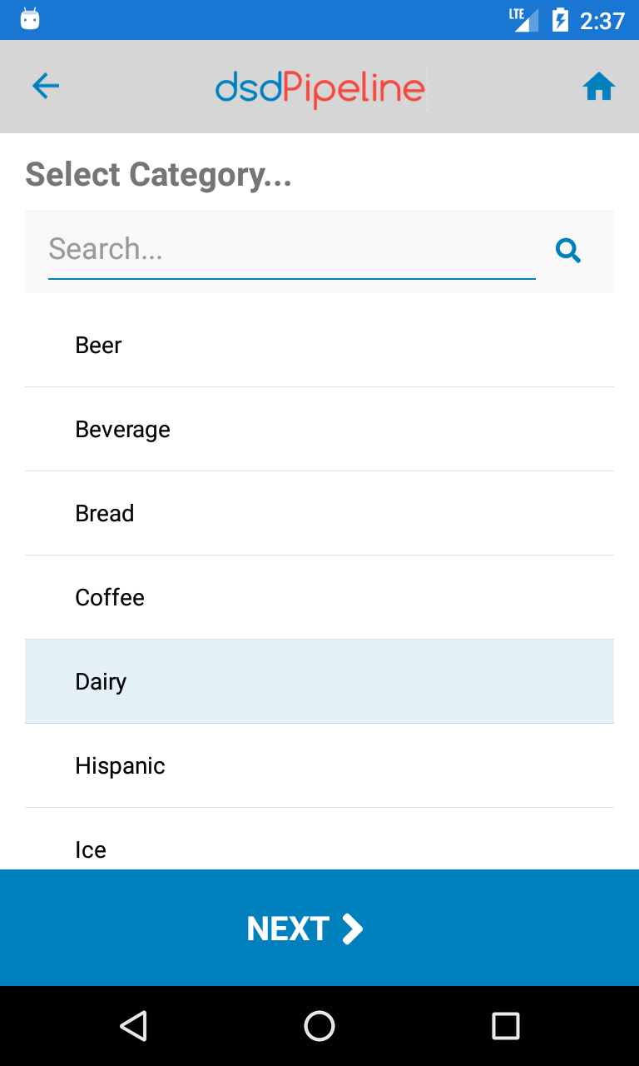Pick the Coffee category
The image size is (639, 1066).
[319, 597]
